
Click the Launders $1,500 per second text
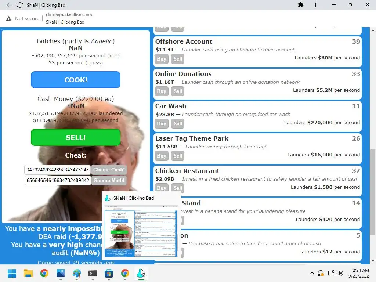click(x=325, y=187)
